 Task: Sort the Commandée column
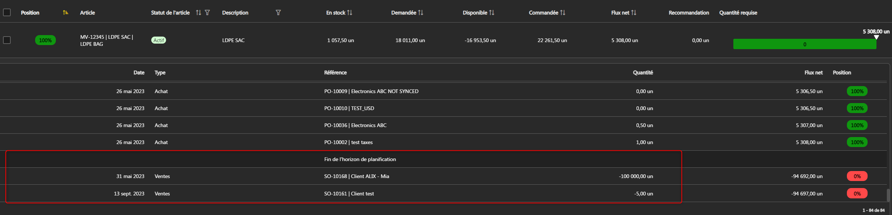563,13
